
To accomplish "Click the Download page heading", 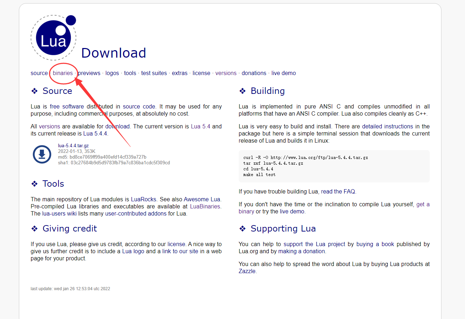I will pyautogui.click(x=114, y=53).
